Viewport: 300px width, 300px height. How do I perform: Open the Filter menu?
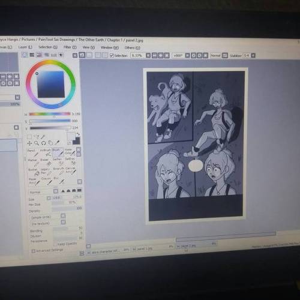click(x=70, y=47)
